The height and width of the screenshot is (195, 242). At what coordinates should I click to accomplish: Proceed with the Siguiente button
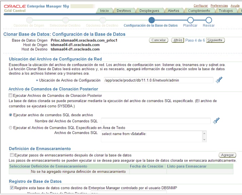click(x=215, y=40)
